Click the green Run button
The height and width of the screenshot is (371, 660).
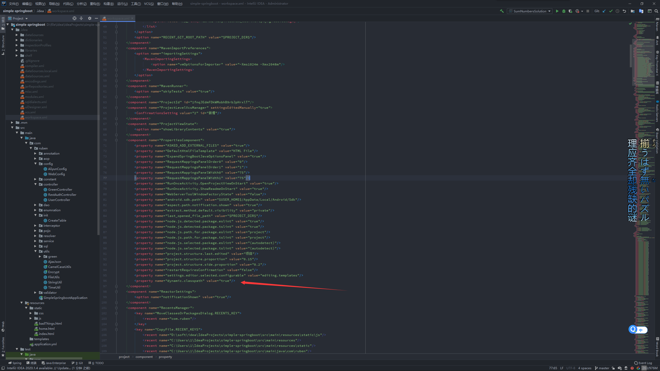pyautogui.click(x=557, y=11)
